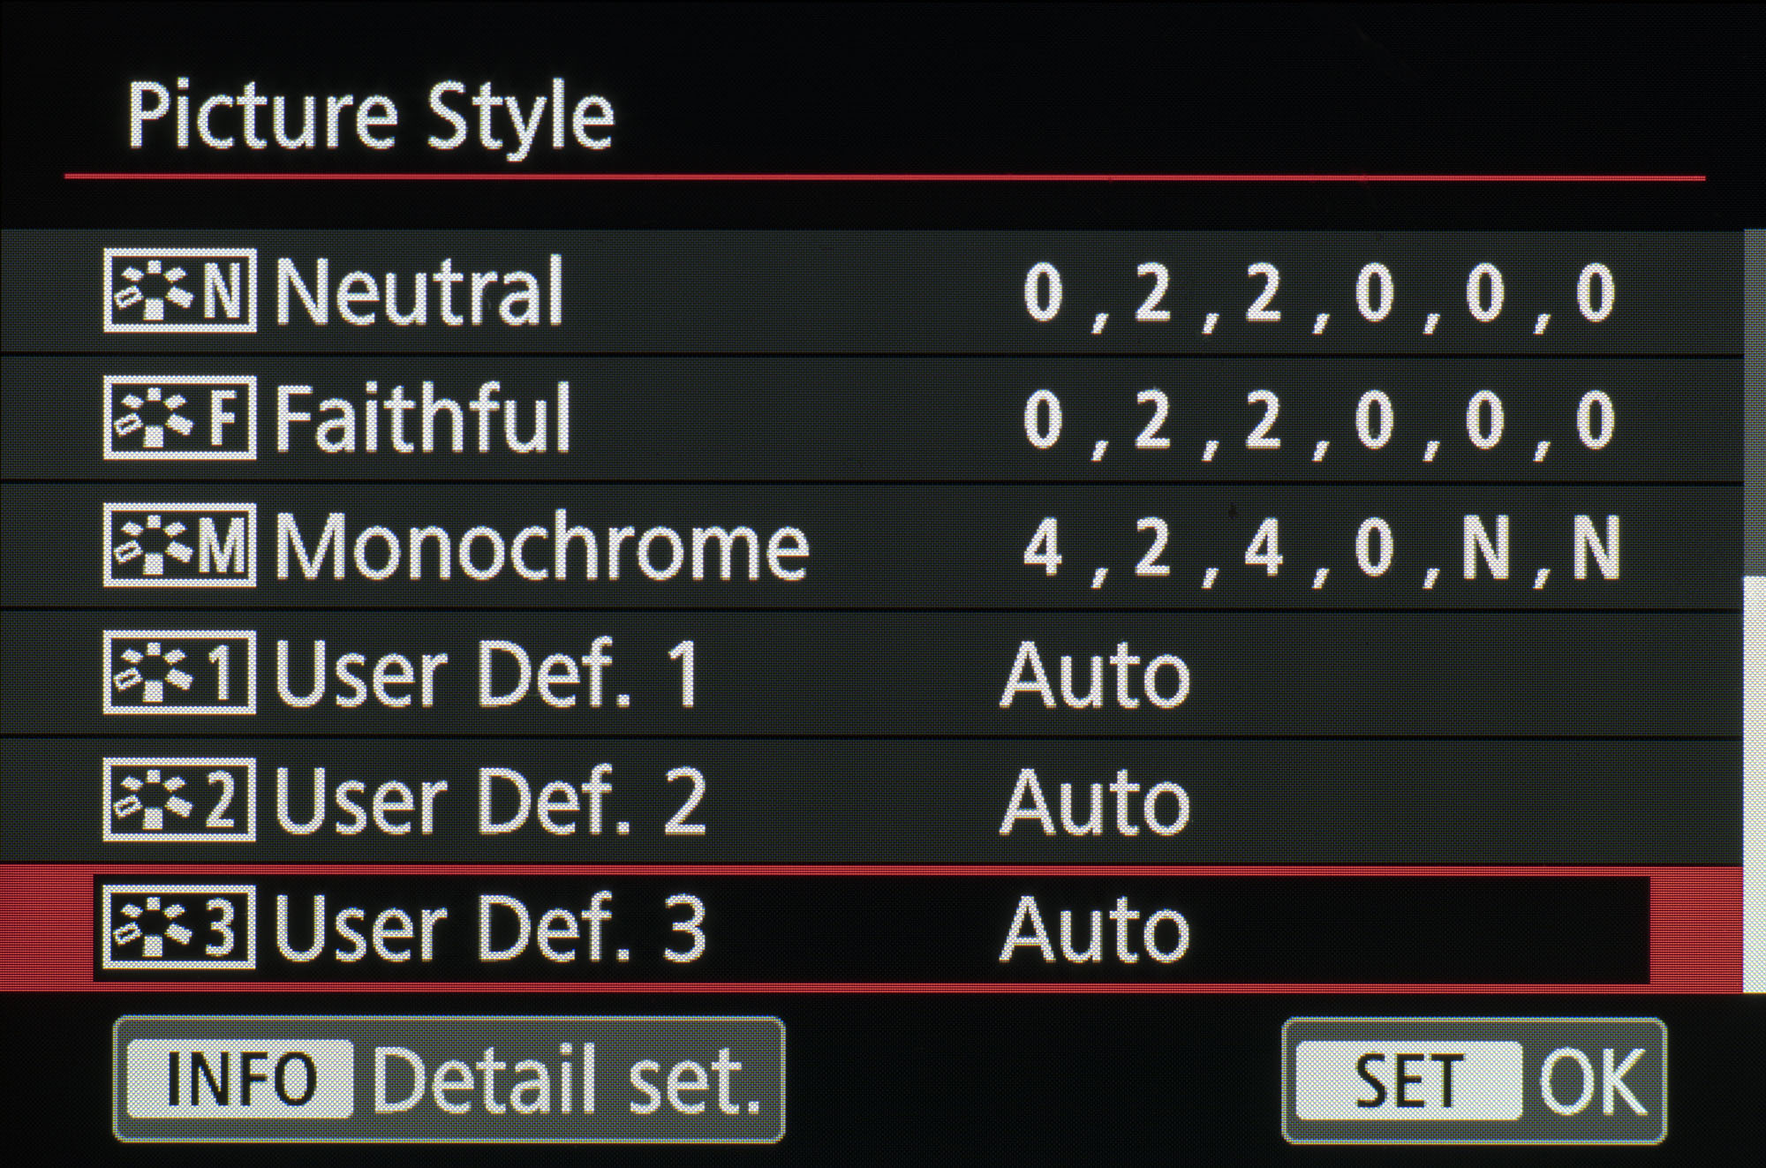Choose the Monochrome menu entry
The height and width of the screenshot is (1168, 1766).
tap(871, 546)
